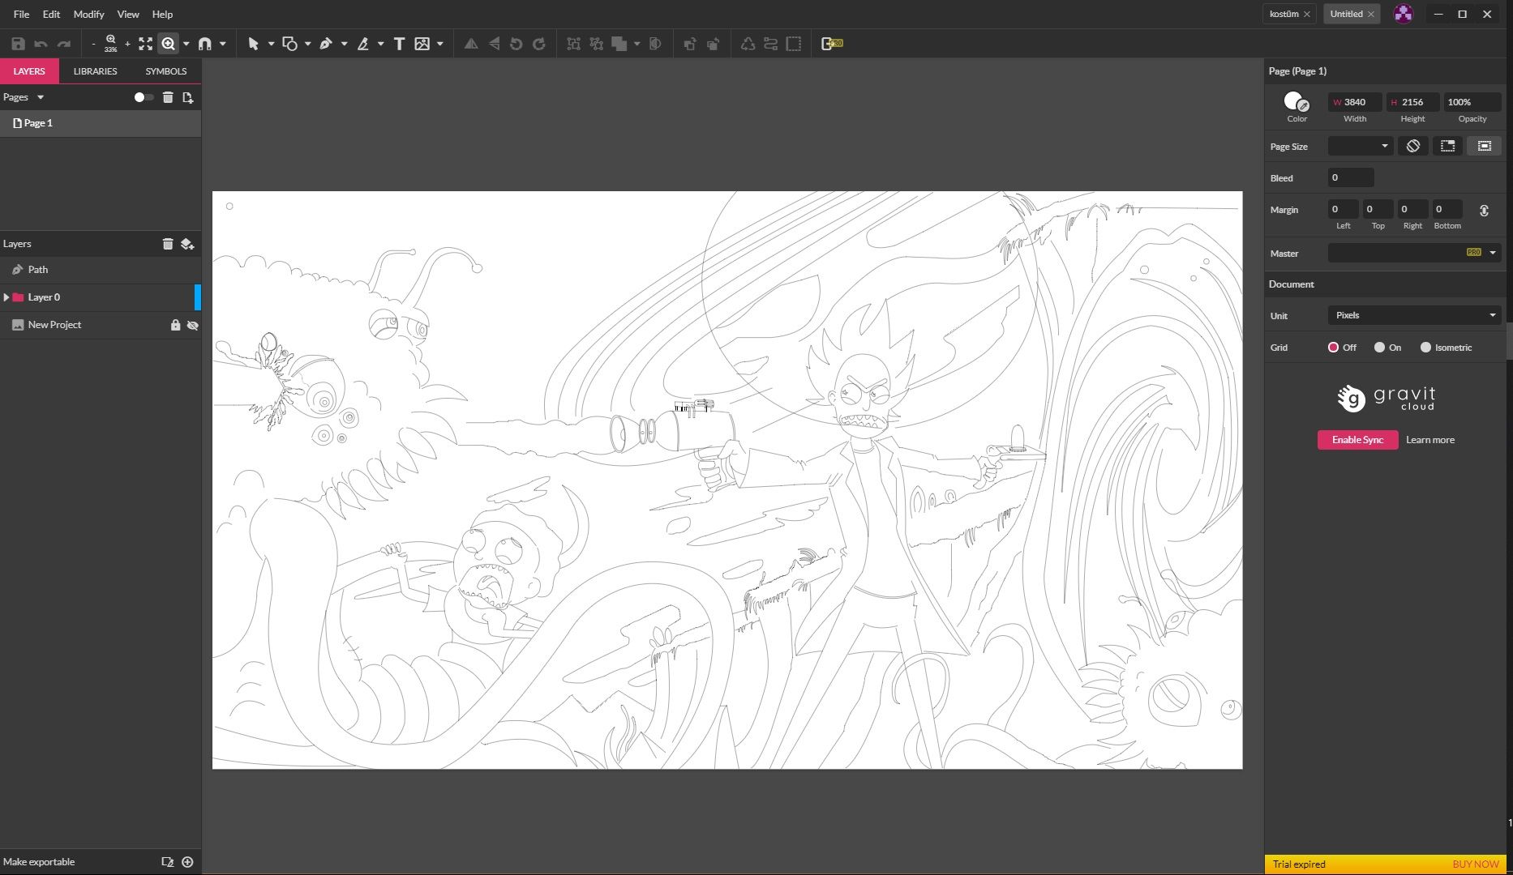1513x875 pixels.
Task: Click the Ungroup selection icon
Action: 596,44
